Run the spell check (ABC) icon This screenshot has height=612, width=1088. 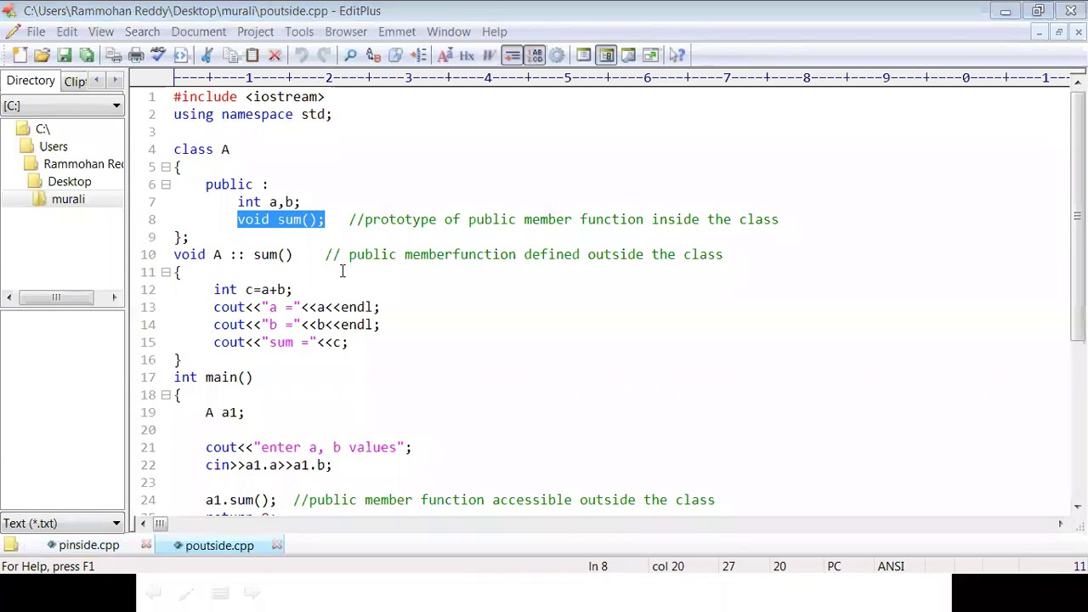pos(157,55)
